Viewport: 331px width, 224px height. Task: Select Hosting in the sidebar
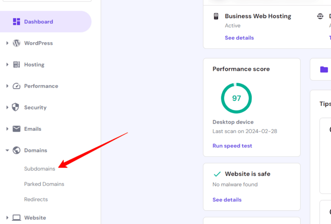34,65
